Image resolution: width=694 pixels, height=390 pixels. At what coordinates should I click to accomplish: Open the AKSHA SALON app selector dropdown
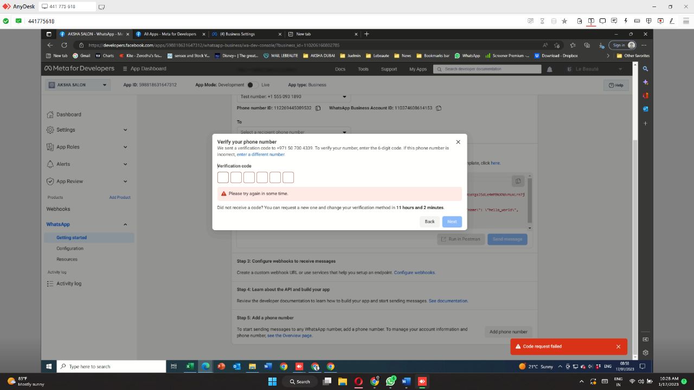(x=78, y=85)
